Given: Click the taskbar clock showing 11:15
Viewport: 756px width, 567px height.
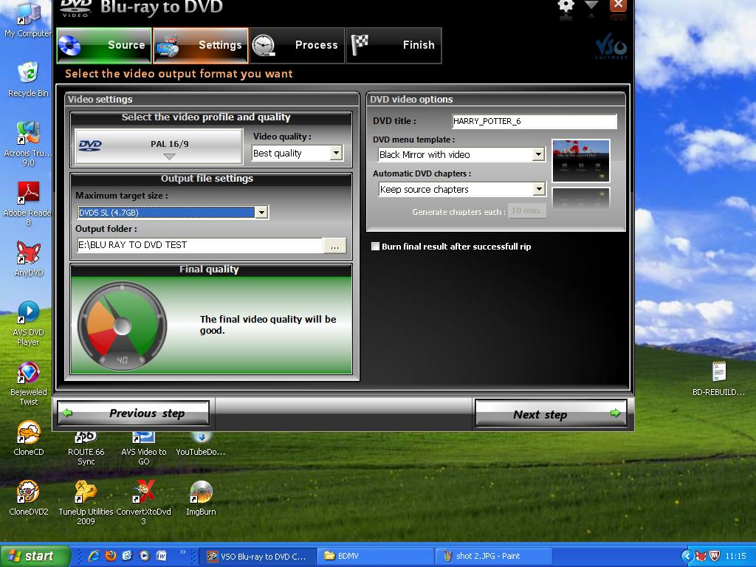Looking at the screenshot, I should point(735,557).
